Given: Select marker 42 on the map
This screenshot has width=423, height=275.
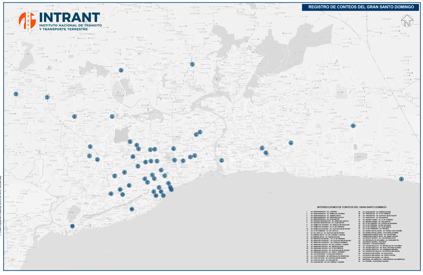Looking at the screenshot, I should coord(90,147).
